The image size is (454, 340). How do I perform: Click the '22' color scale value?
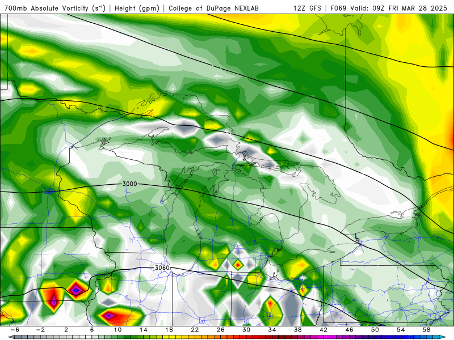click(x=195, y=330)
